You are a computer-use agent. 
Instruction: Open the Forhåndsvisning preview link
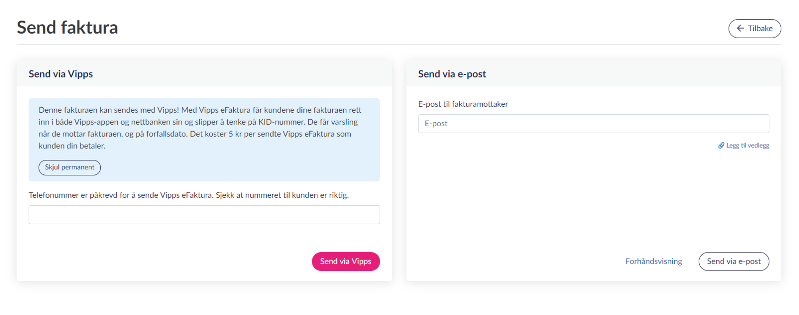(653, 262)
